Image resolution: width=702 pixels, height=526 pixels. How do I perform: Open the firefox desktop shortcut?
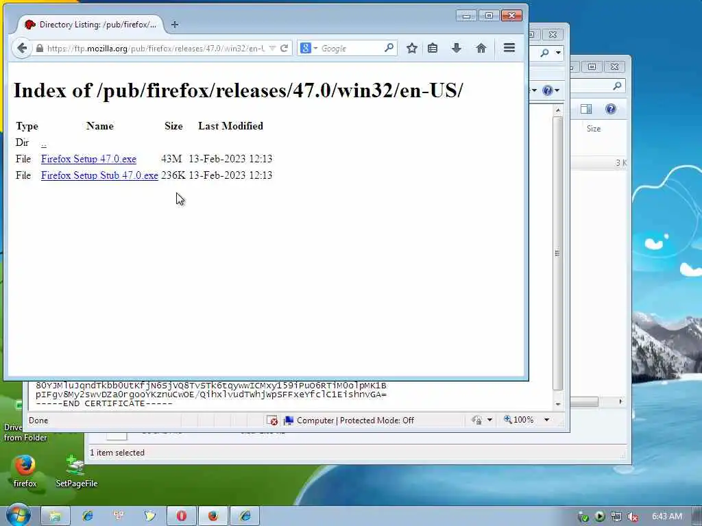[25, 471]
